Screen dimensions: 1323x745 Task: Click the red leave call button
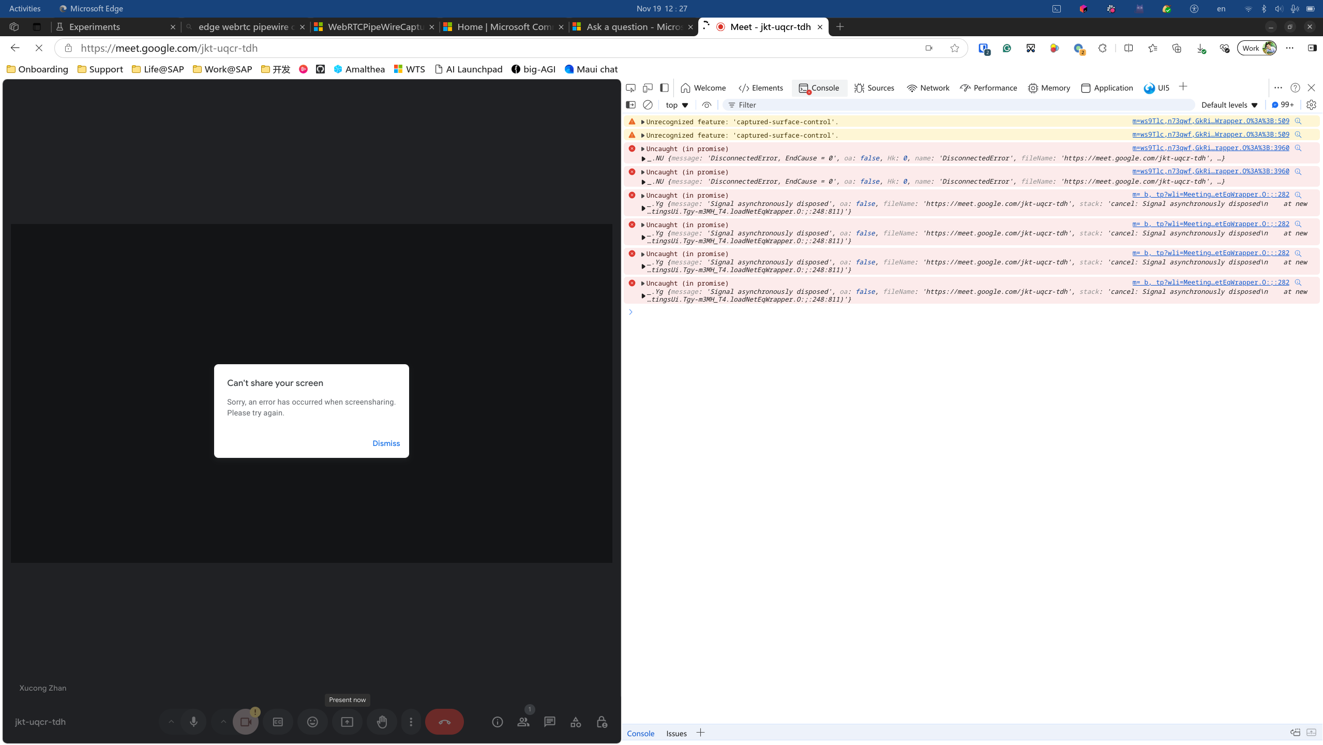point(444,722)
